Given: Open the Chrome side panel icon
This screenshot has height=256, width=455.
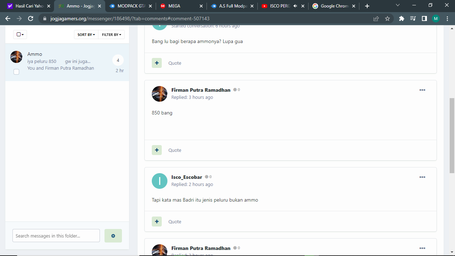Looking at the screenshot, I should click(424, 18).
